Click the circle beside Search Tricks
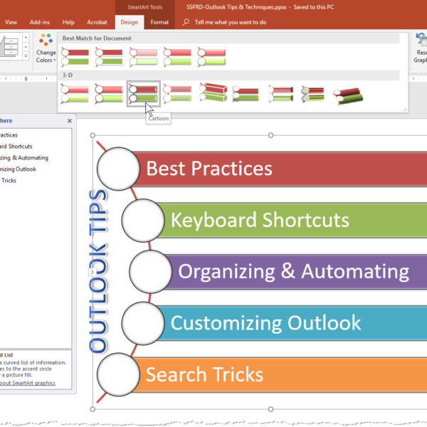427x427 pixels. pos(118,374)
